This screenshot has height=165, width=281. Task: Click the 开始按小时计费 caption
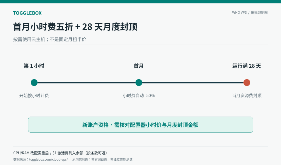tap(34, 96)
